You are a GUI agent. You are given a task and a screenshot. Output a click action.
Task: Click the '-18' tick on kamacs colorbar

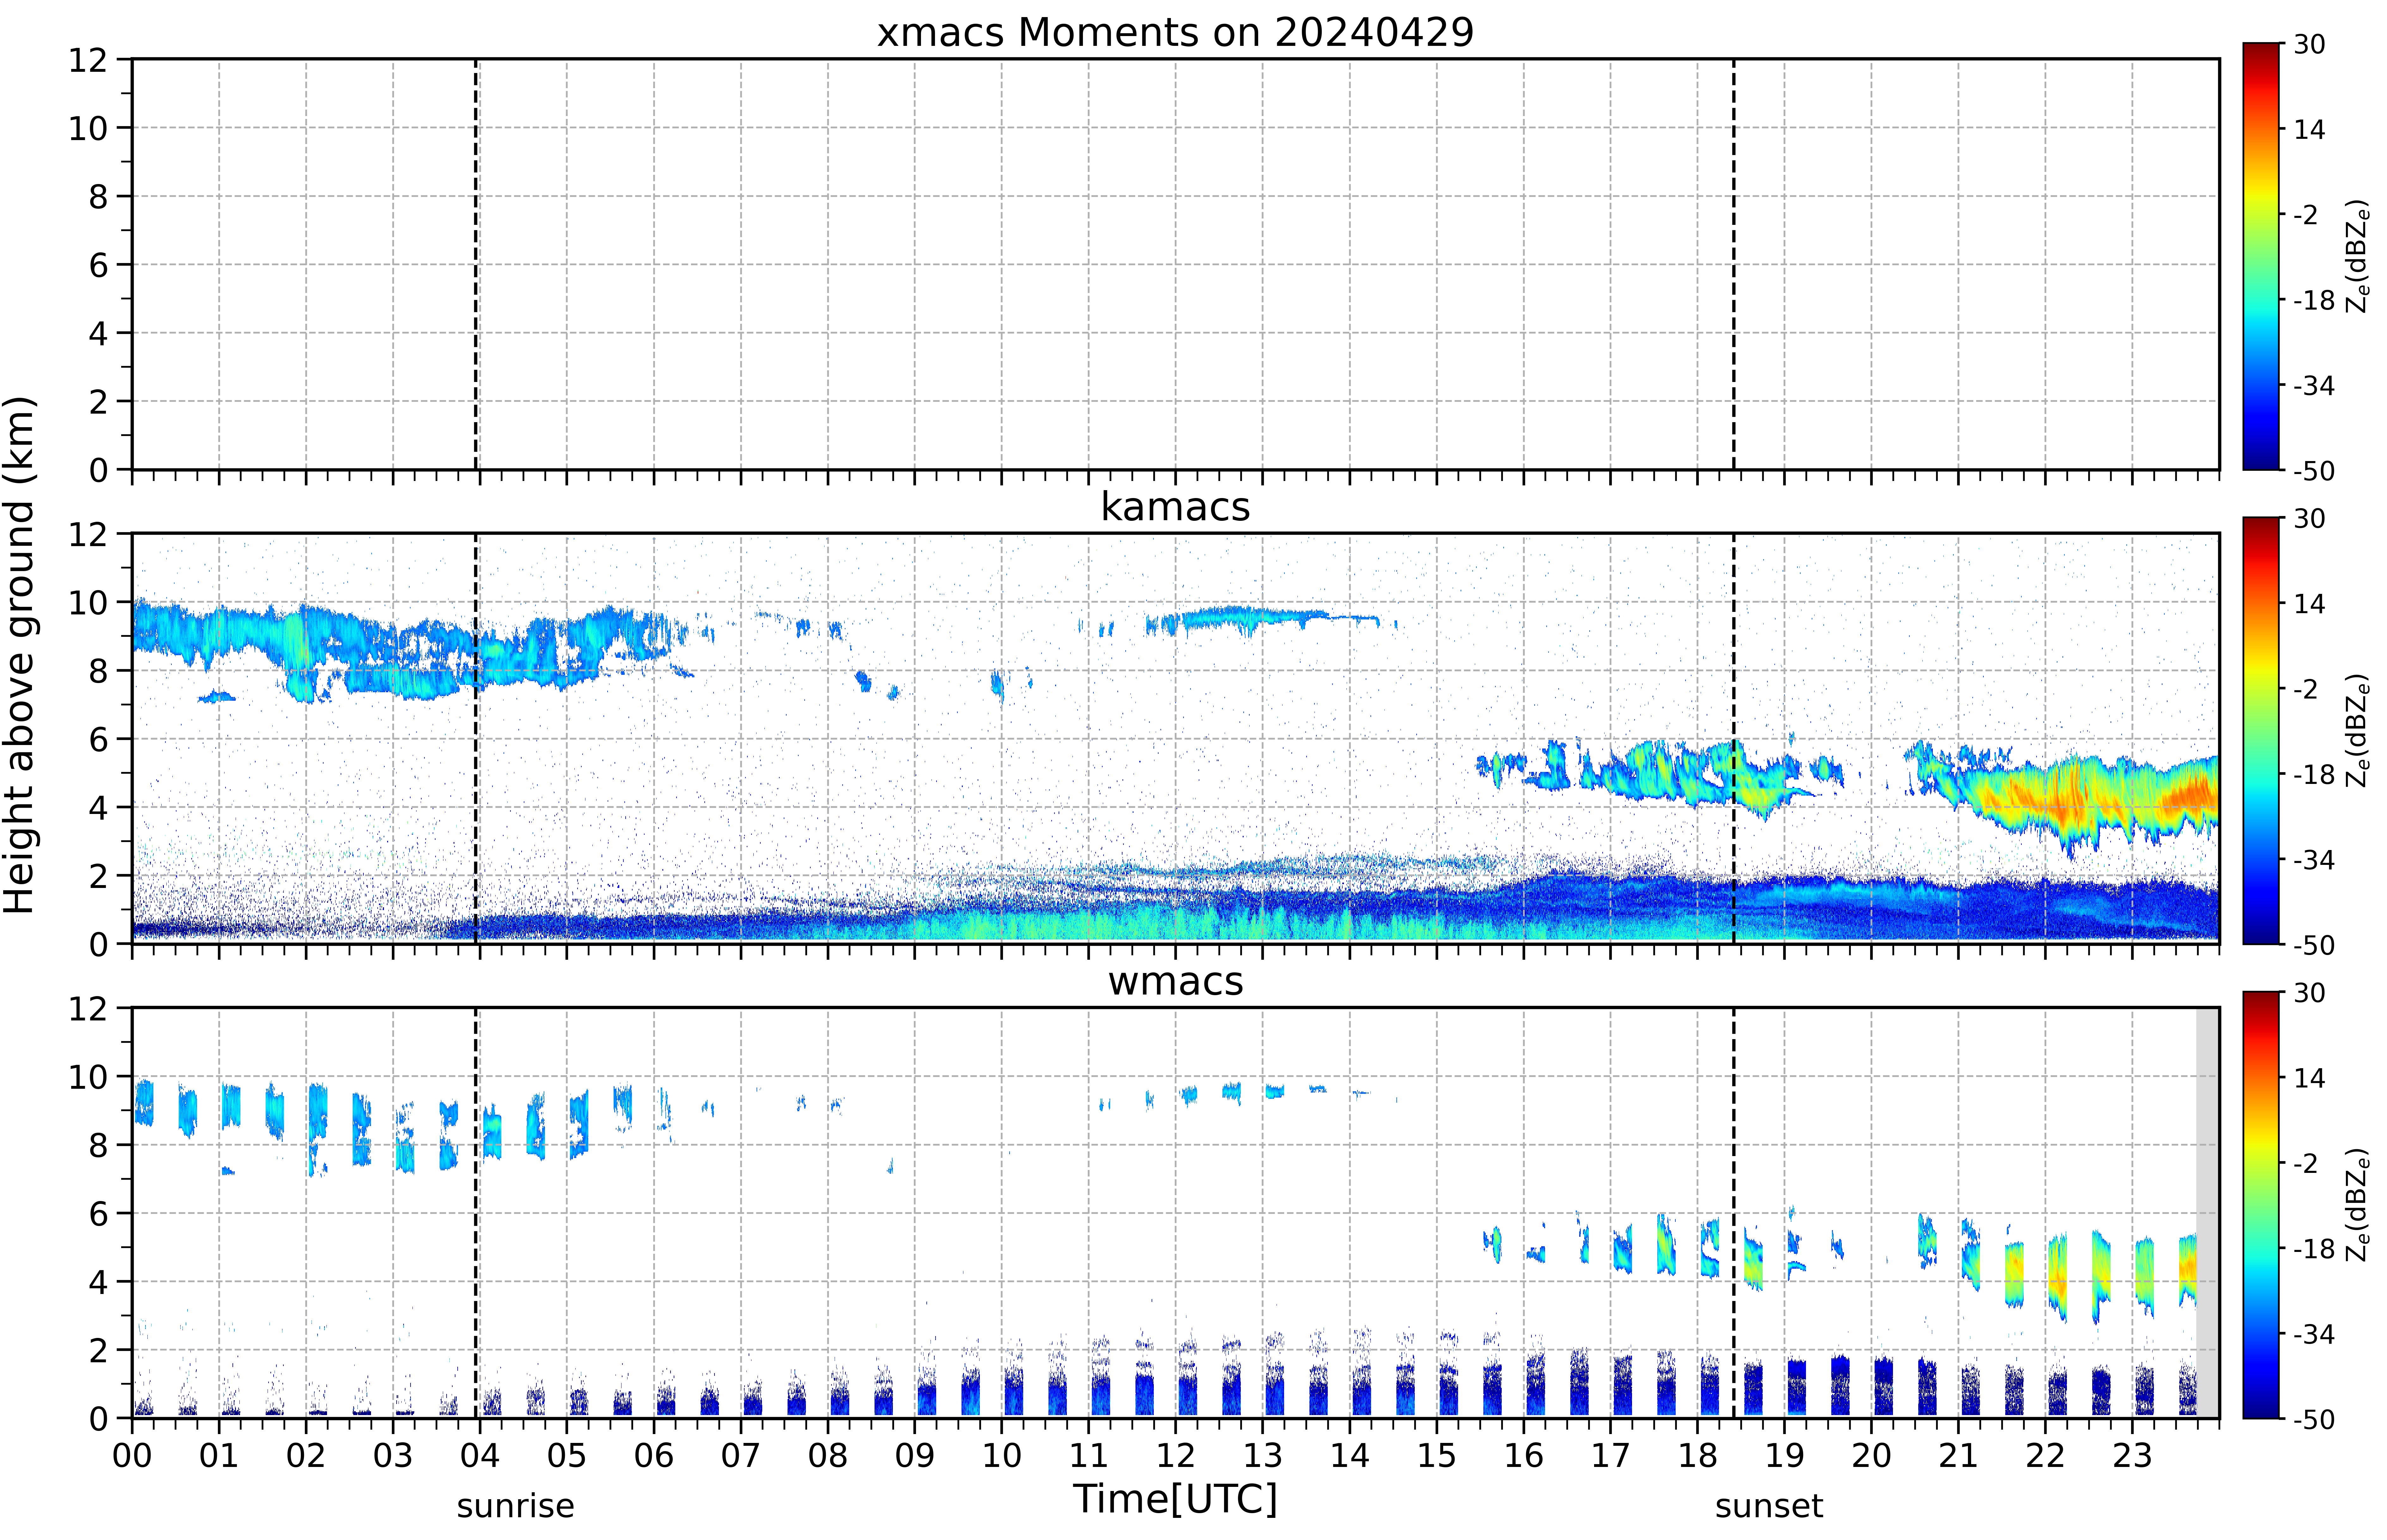click(2314, 774)
